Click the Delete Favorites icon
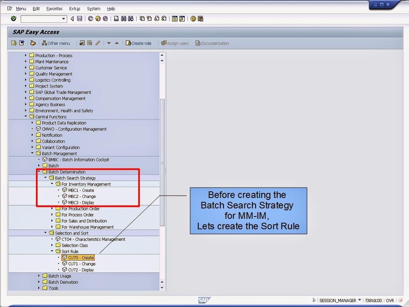Viewport: 409px width, 307px height. 90,43
